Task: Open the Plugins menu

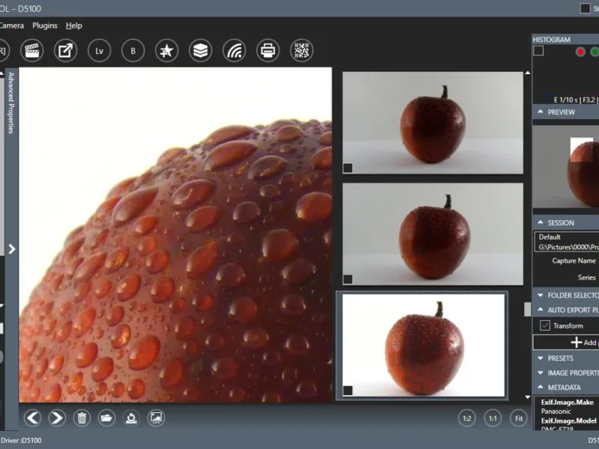Action: click(x=45, y=25)
